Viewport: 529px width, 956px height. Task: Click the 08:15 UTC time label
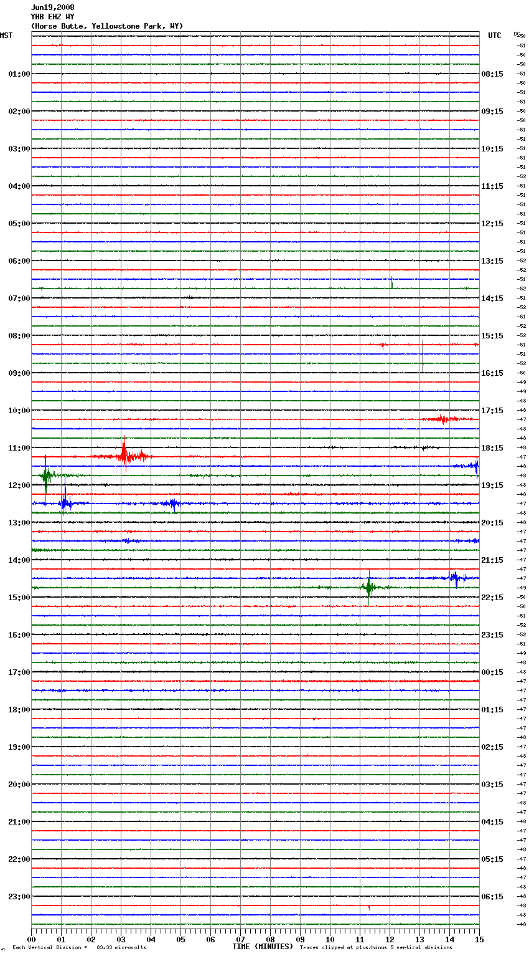coord(492,74)
